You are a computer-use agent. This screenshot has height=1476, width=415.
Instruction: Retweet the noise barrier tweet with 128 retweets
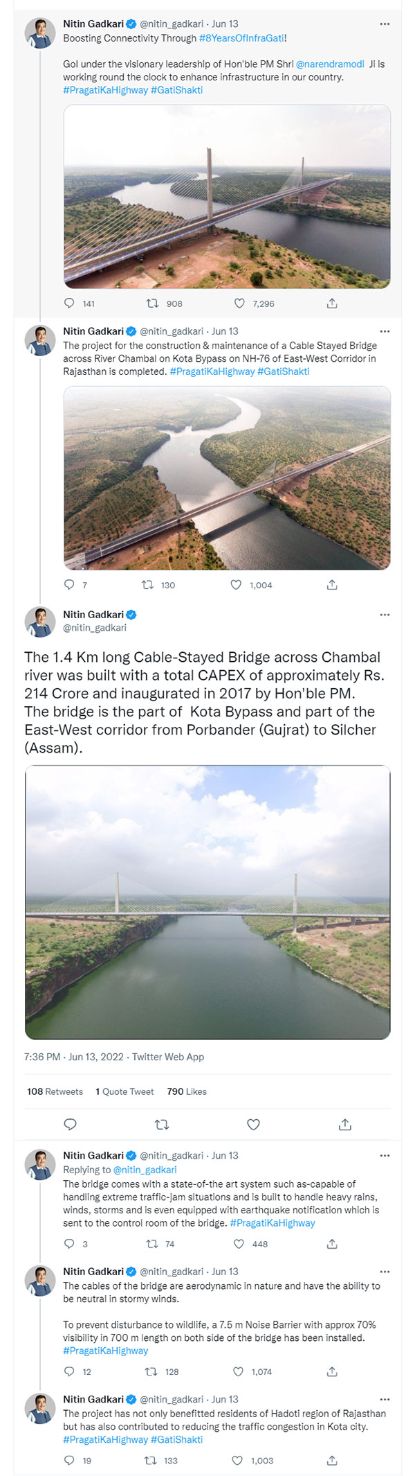tap(150, 1371)
